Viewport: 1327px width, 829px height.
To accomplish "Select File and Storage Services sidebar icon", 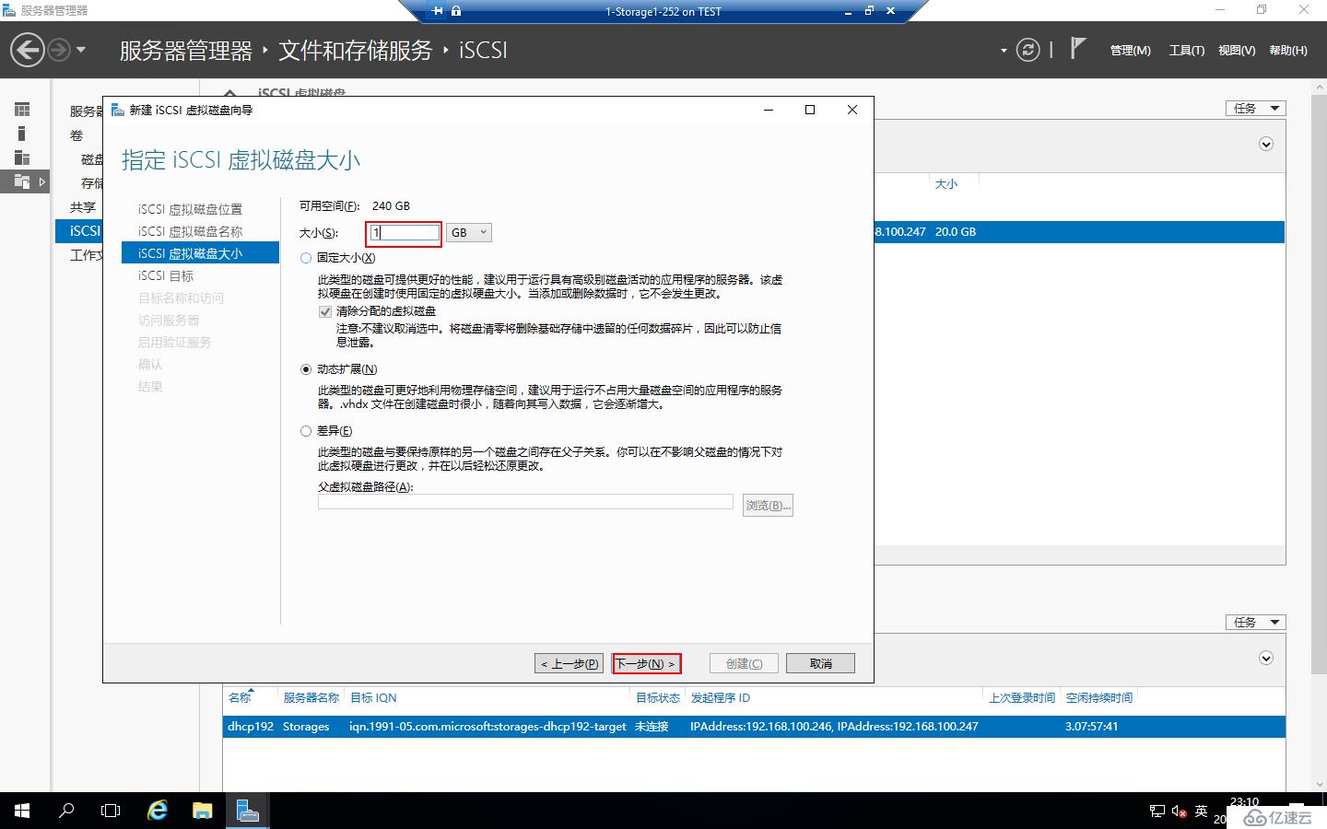I will click(x=23, y=181).
